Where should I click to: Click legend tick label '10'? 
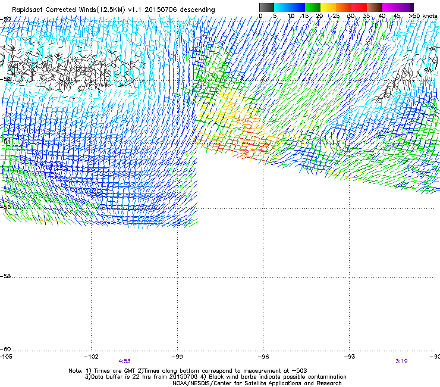(291, 15)
